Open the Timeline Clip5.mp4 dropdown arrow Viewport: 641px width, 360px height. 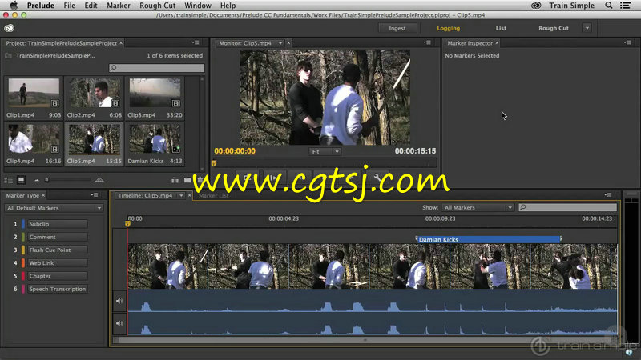(x=181, y=195)
